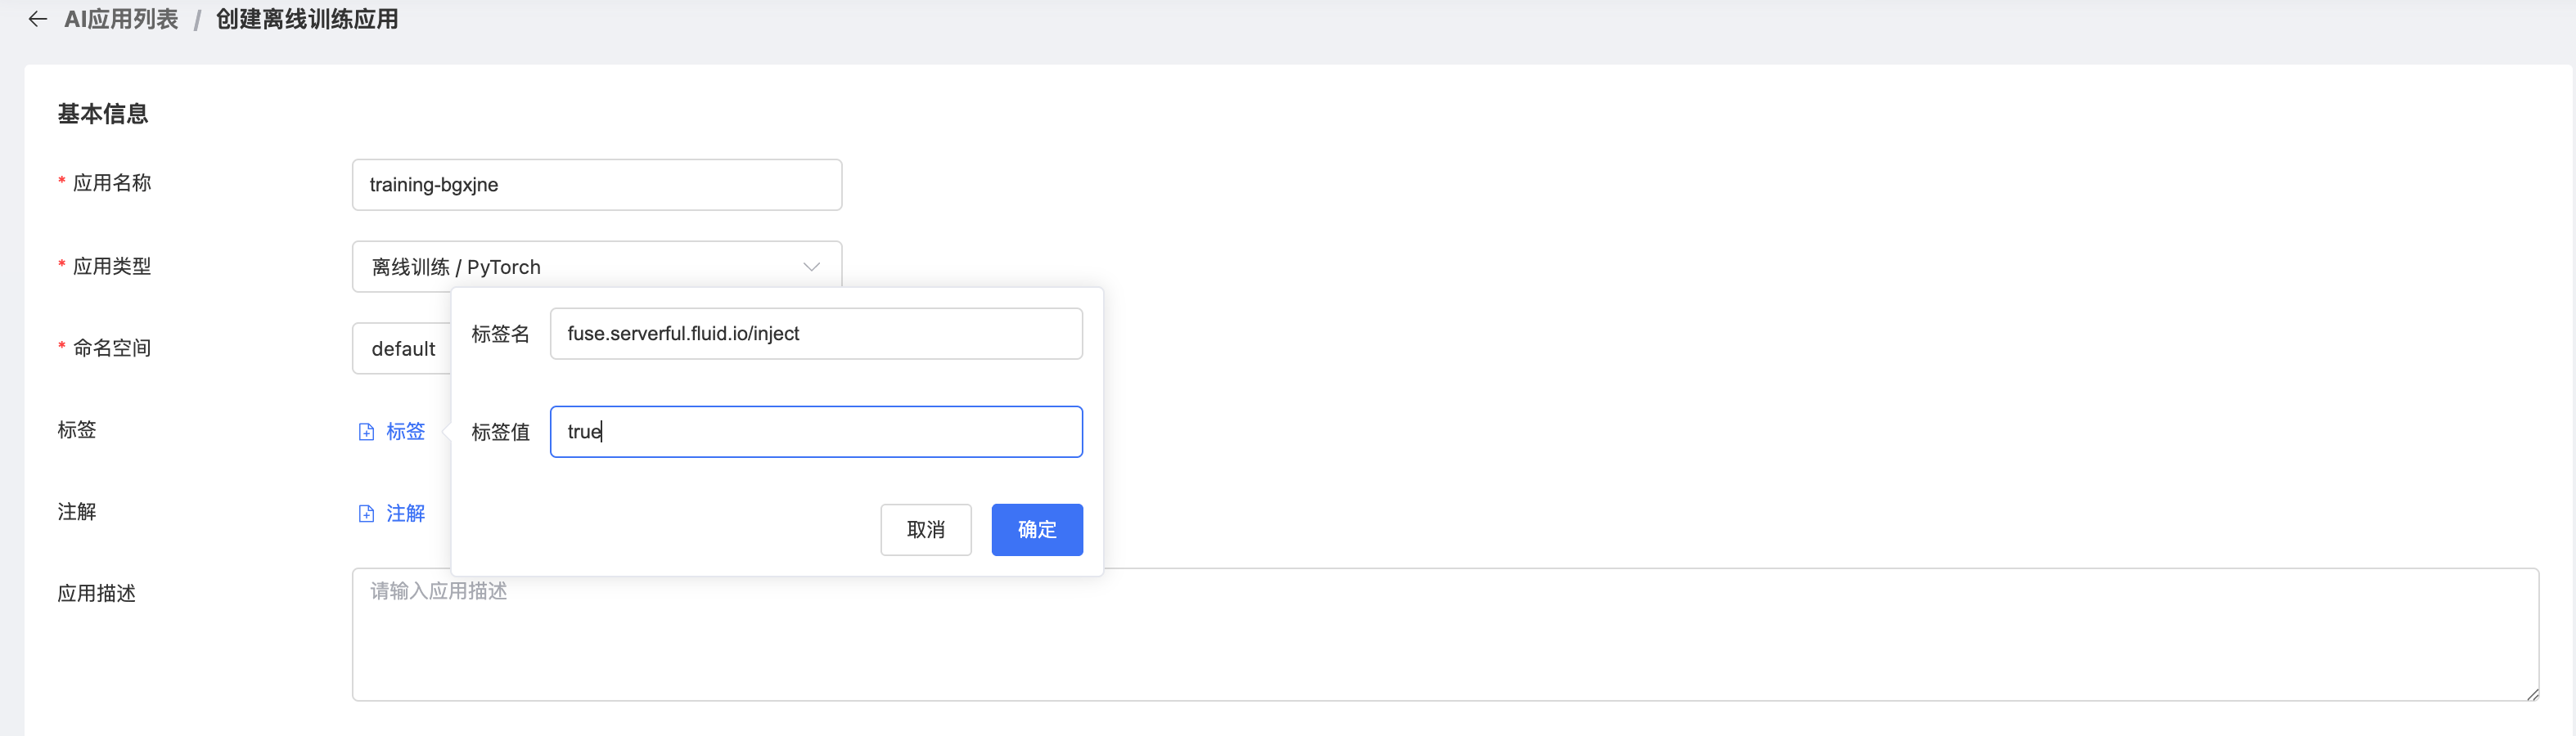
Task: Focus the 标签名 field with fuse.serverful.fluid.io/inject
Action: [x=815, y=334]
